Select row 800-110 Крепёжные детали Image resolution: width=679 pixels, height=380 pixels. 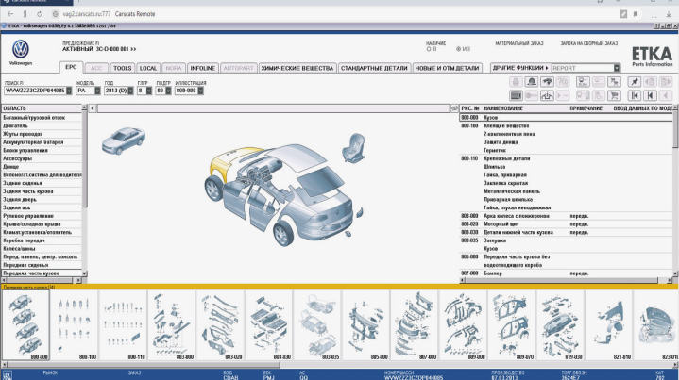pyautogui.click(x=566, y=158)
